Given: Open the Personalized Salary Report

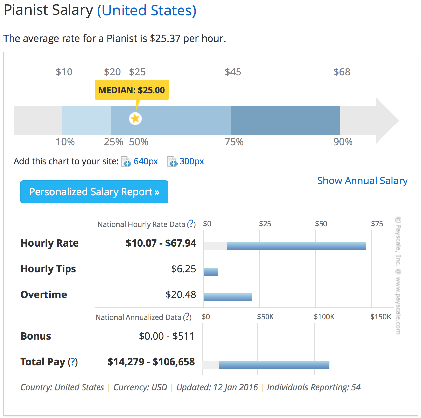Looking at the screenshot, I should 94,192.
